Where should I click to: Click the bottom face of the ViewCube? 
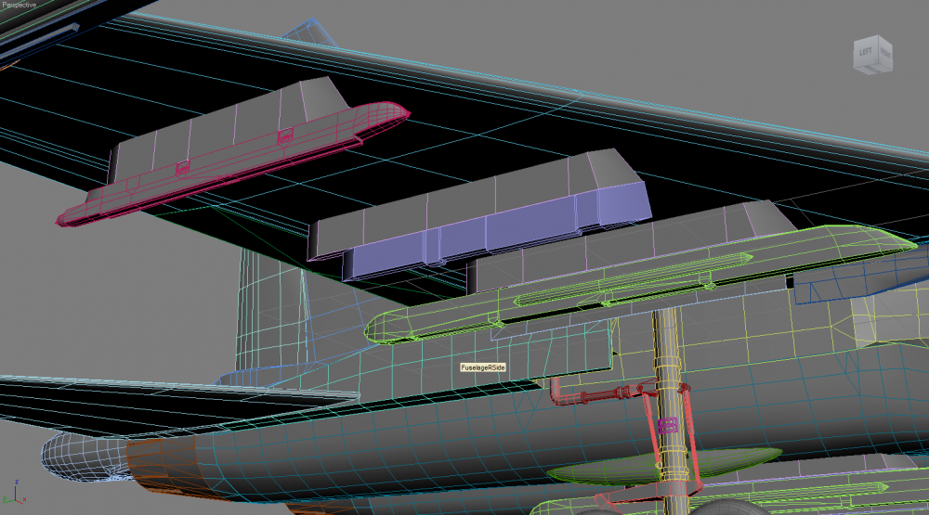[872, 70]
